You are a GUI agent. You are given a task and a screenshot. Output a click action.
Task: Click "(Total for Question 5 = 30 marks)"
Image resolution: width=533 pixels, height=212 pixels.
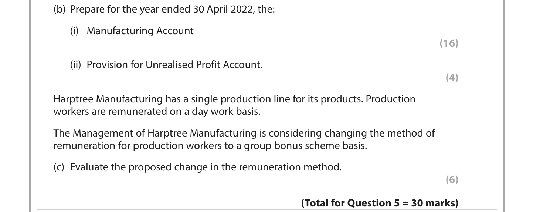pyautogui.click(x=380, y=203)
